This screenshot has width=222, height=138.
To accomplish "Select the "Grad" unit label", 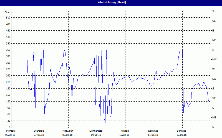I will (x=7, y=12).
